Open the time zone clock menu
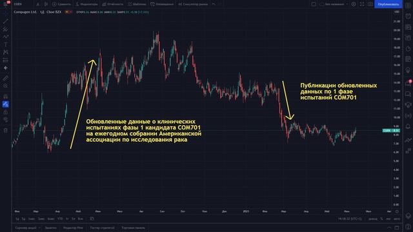The height and width of the screenshot is (232, 413). tap(350, 219)
